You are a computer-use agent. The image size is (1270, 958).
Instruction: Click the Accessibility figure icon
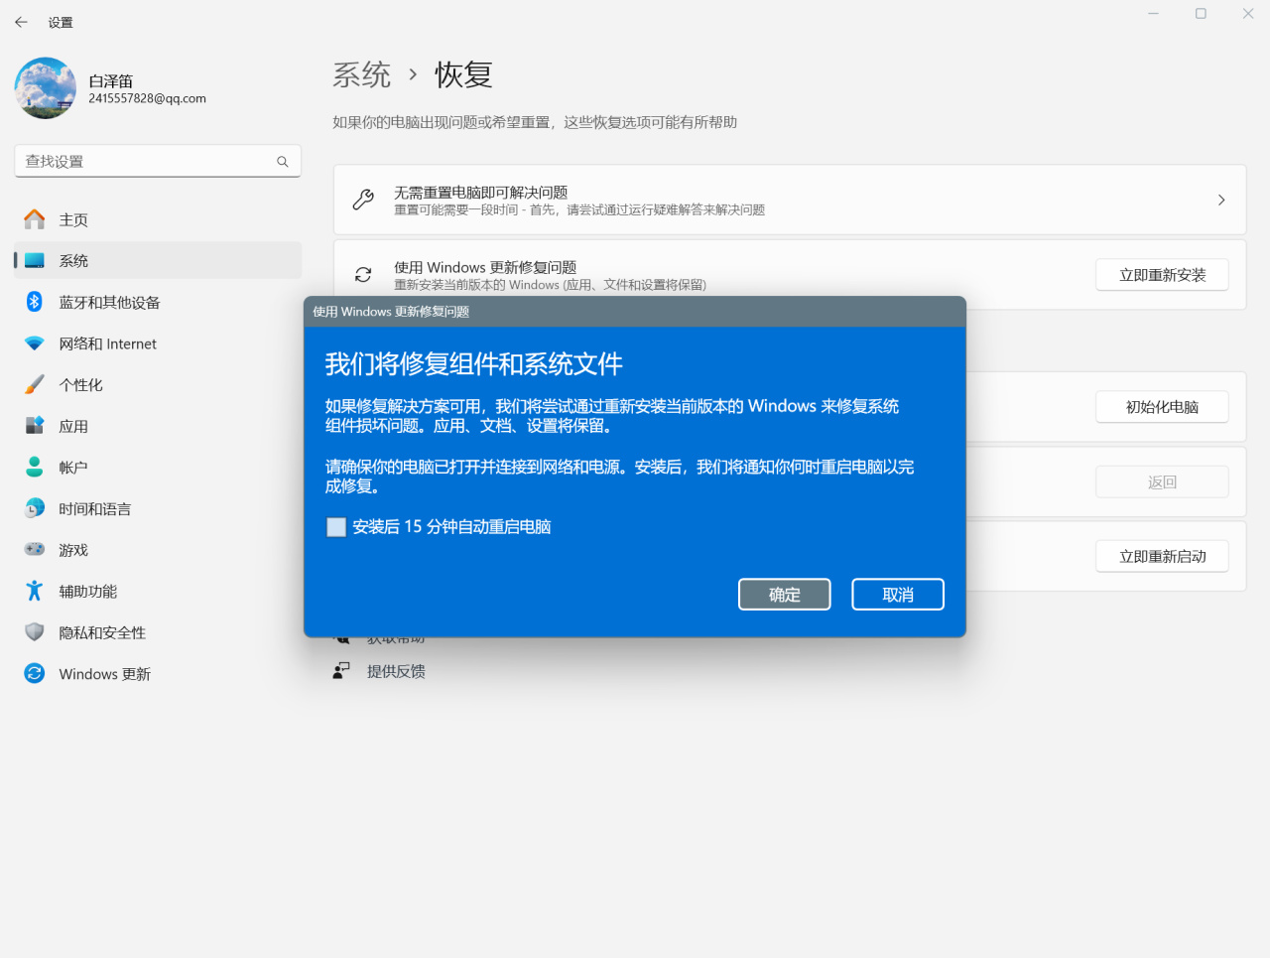pos(35,591)
